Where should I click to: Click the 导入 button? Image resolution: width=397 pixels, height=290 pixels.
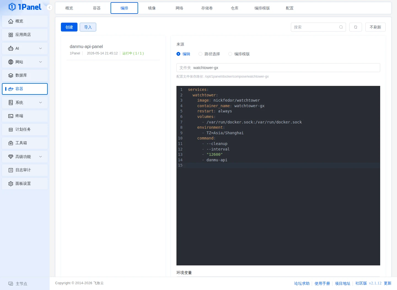88,27
